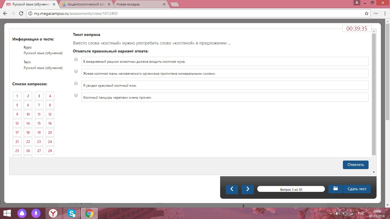The height and width of the screenshot is (219, 390).
Task: Open Skype from the taskbar
Action: (72, 213)
